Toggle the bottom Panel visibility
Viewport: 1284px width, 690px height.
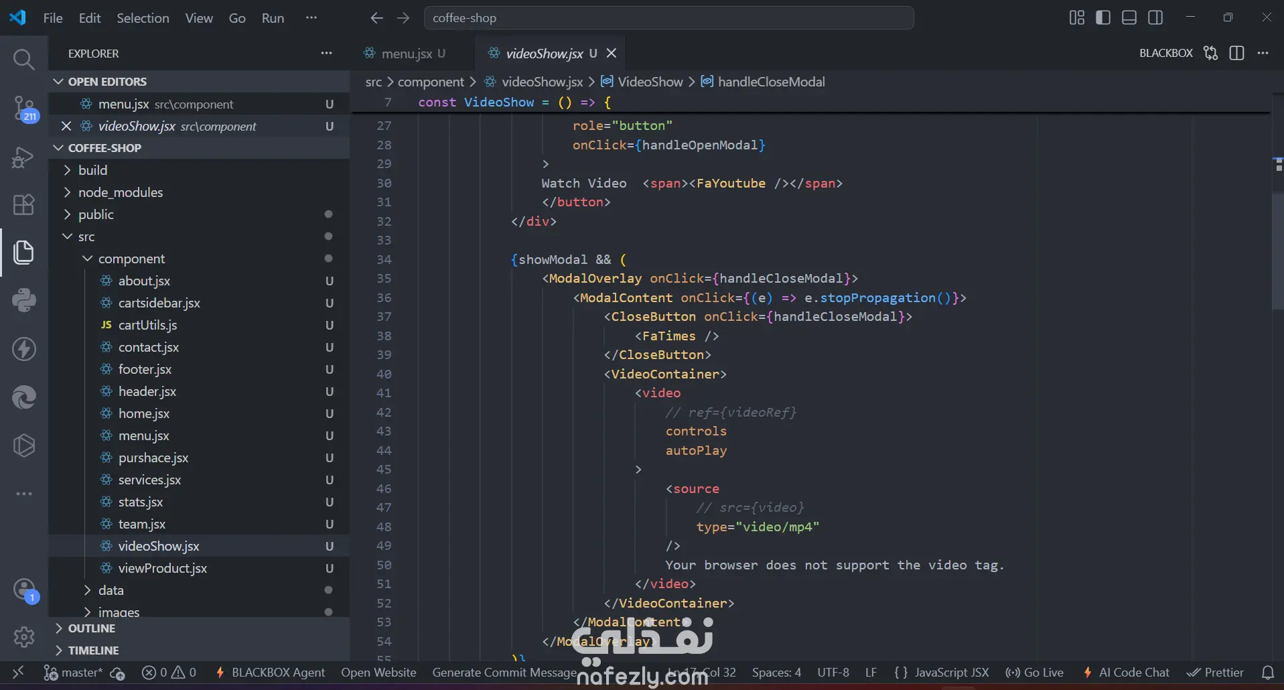[1129, 18]
